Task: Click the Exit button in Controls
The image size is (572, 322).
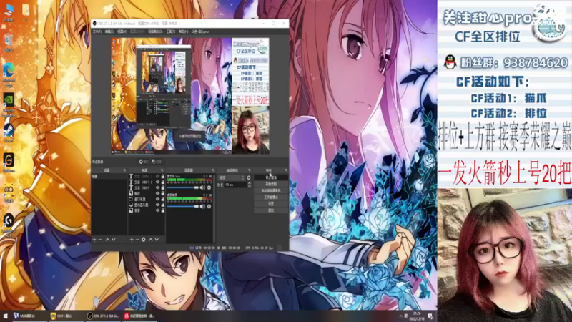Action: (271, 210)
